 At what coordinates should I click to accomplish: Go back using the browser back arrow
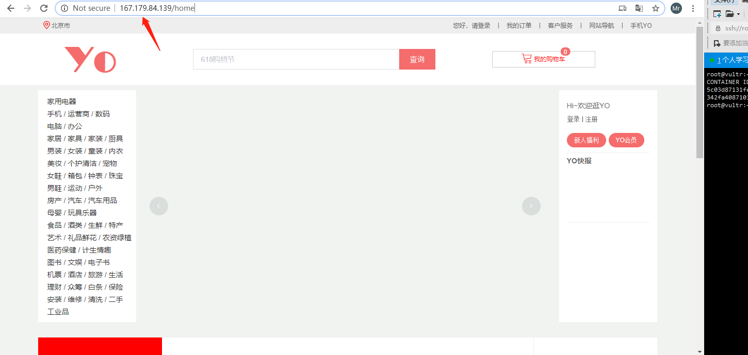point(11,8)
